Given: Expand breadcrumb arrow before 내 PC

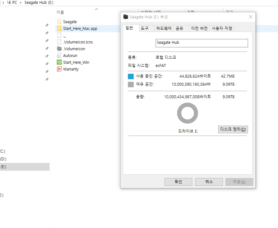Looking at the screenshot, I should click(x=3, y=3).
